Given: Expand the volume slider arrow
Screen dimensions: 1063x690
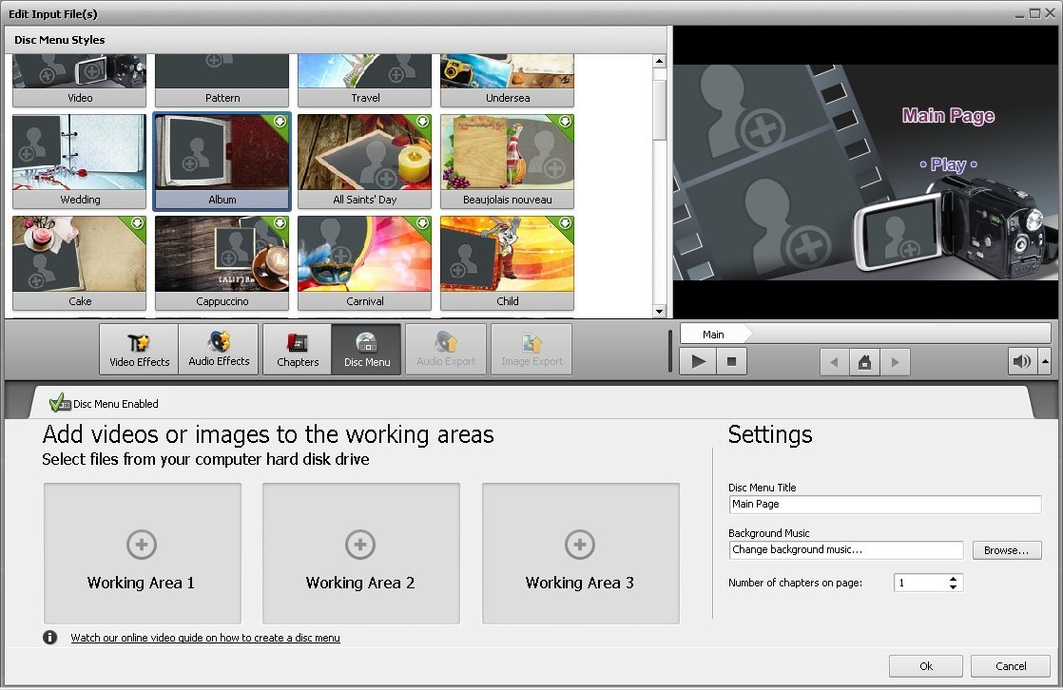Looking at the screenshot, I should [x=1042, y=361].
